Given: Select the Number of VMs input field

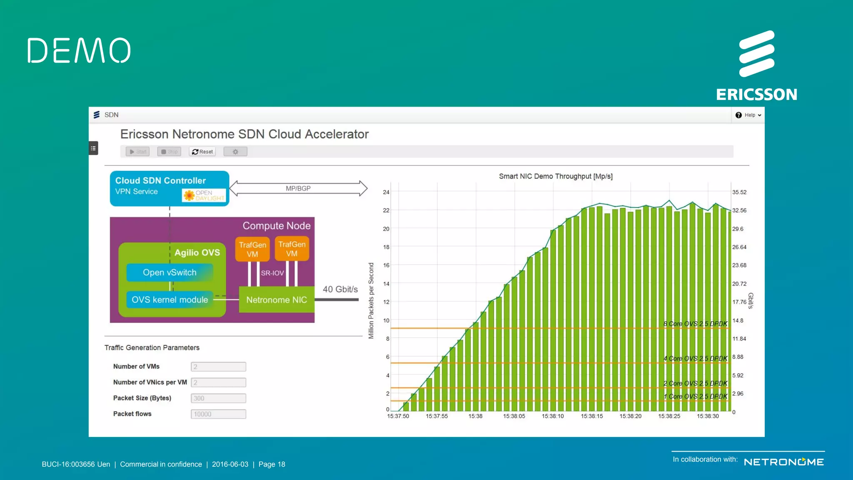Looking at the screenshot, I should coord(218,367).
